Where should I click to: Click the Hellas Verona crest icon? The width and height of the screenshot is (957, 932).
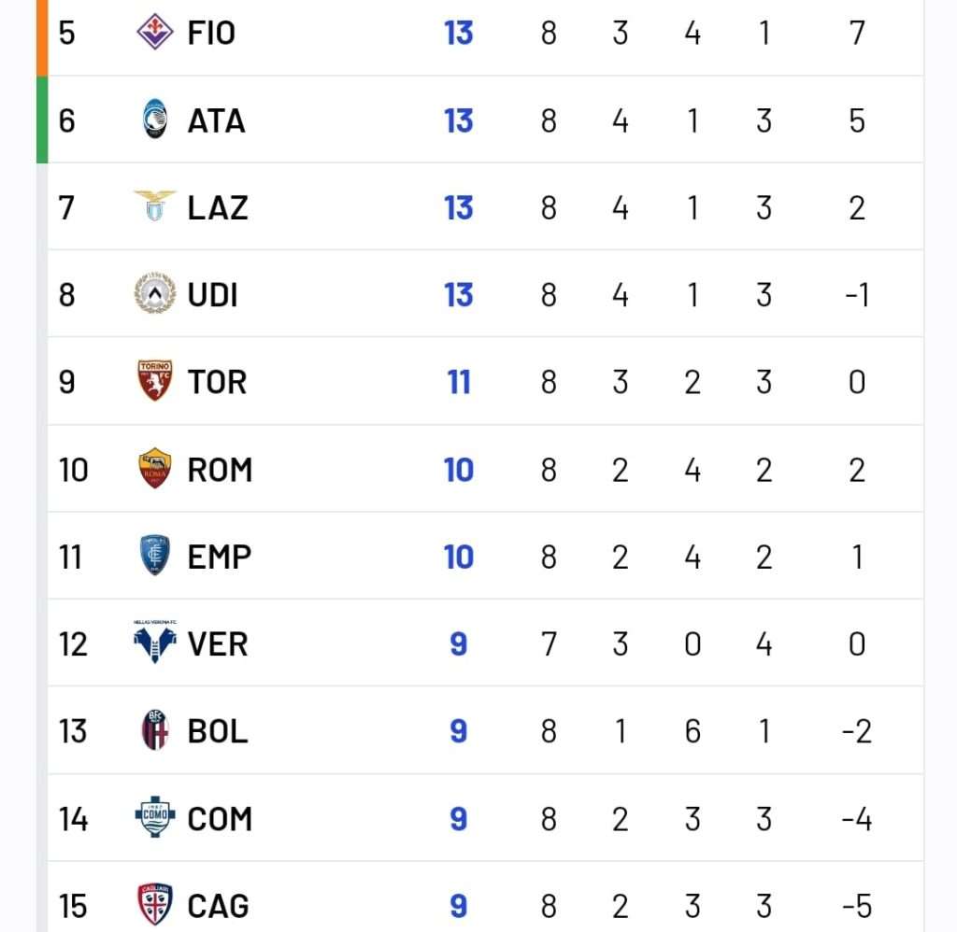click(155, 643)
